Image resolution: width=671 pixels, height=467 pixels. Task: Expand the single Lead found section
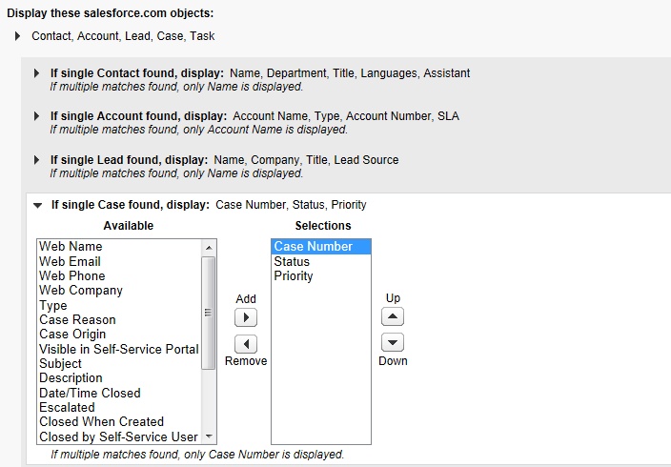coord(37,160)
